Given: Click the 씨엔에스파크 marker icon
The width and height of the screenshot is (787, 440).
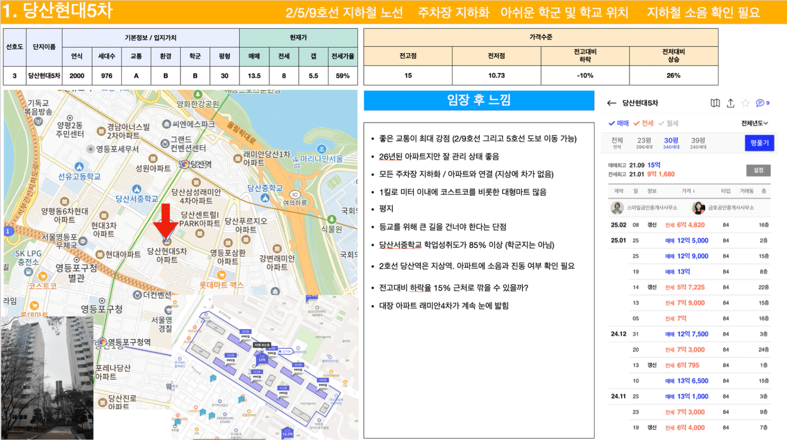Looking at the screenshot, I should click(166, 124).
